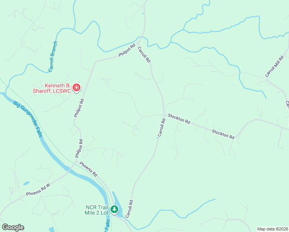Click the NCR Trail Mile 2 Lot green tree pin

click(x=114, y=210)
